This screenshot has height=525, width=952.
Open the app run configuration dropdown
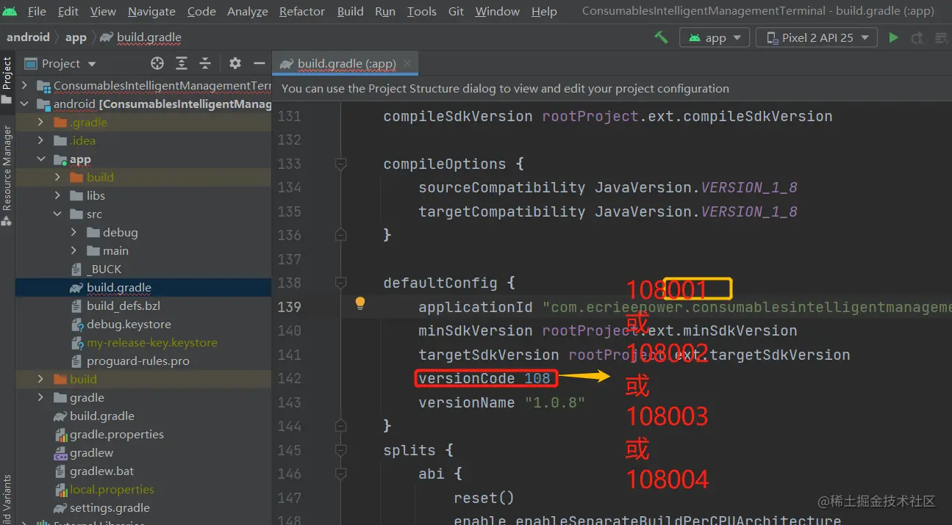715,37
